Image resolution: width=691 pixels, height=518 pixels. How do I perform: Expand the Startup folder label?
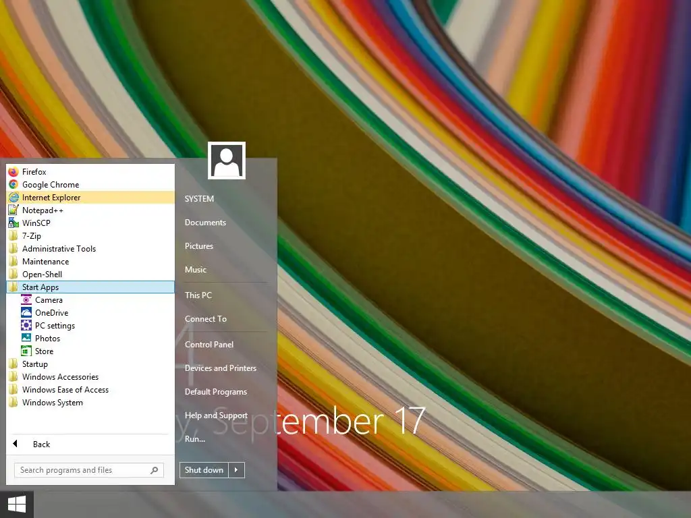point(35,364)
